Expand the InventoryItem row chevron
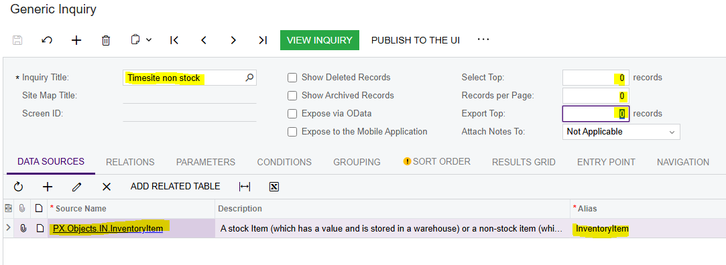Screen dimensions: 726x265 [8, 228]
